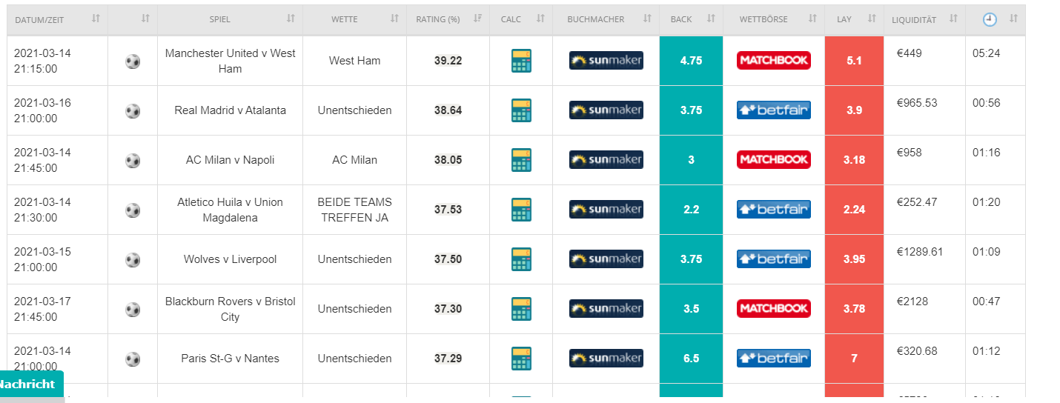Image resolution: width=1060 pixels, height=403 pixels.
Task: Sort by clock time column header
Action: (x=996, y=19)
